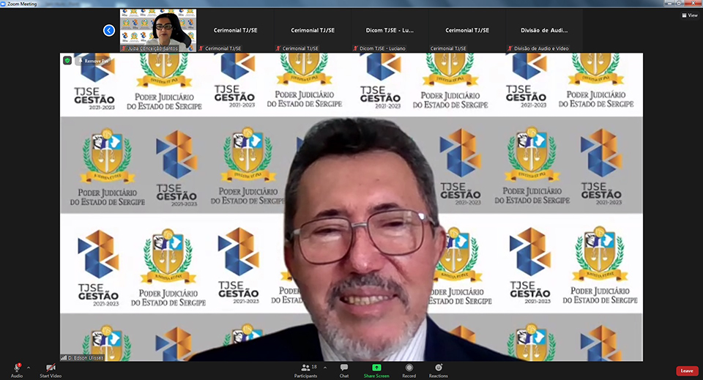This screenshot has width=703, height=380.
Task: Start recording with the Record icon
Action: (x=409, y=368)
